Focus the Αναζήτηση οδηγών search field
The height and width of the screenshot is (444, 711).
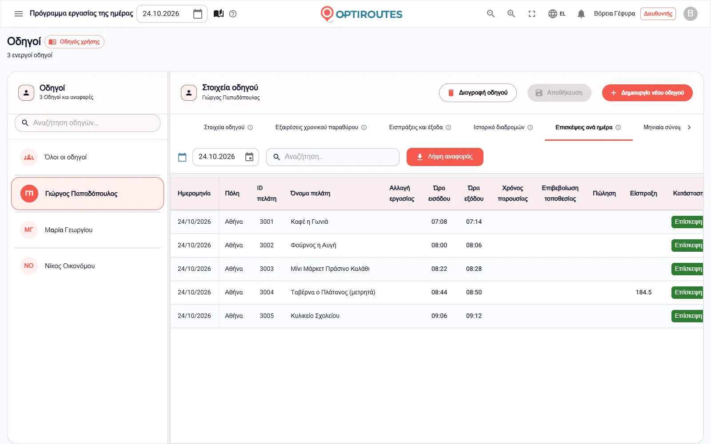click(88, 123)
